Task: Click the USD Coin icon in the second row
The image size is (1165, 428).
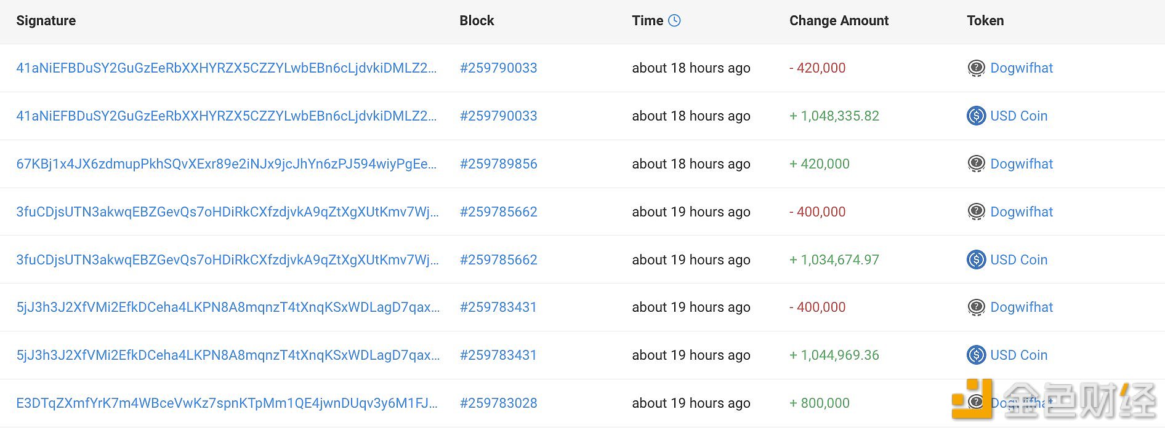Action: coord(976,116)
